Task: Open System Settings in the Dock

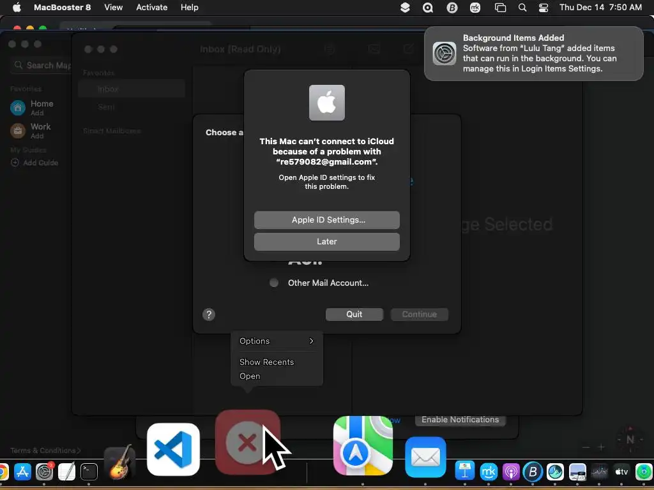Action: point(44,471)
